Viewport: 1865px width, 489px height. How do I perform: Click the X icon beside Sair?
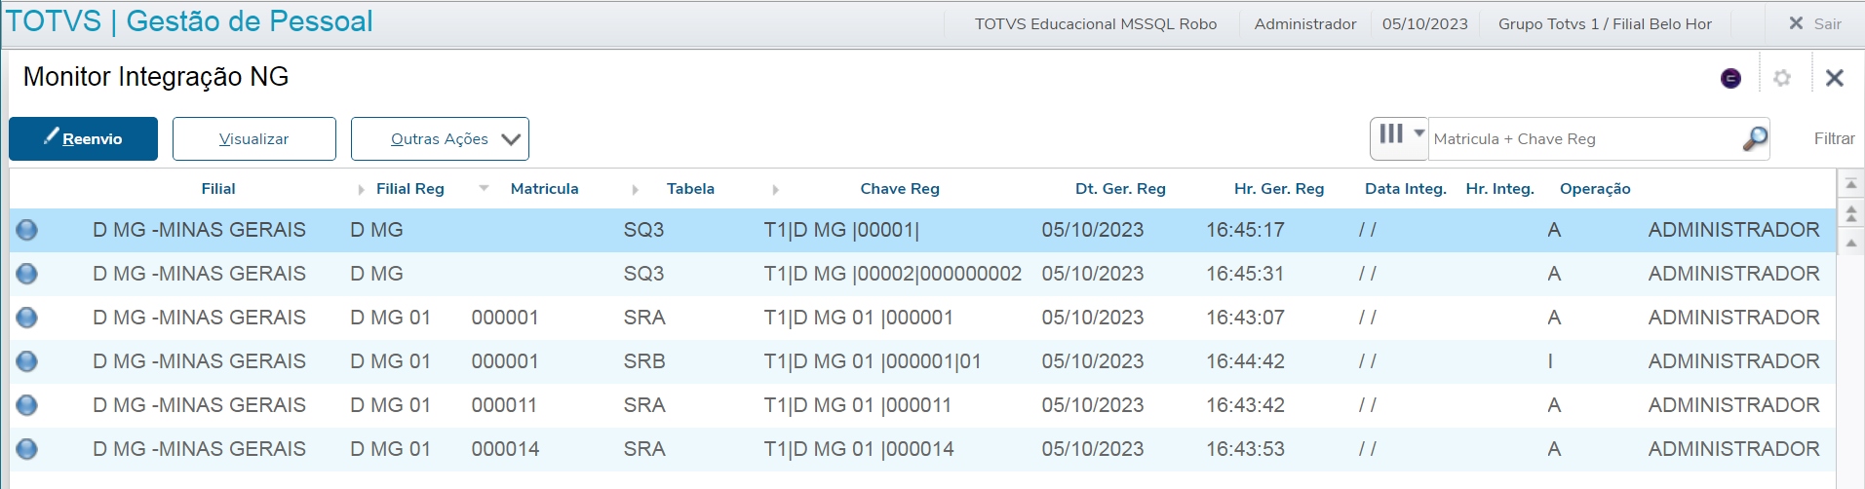(x=1796, y=22)
